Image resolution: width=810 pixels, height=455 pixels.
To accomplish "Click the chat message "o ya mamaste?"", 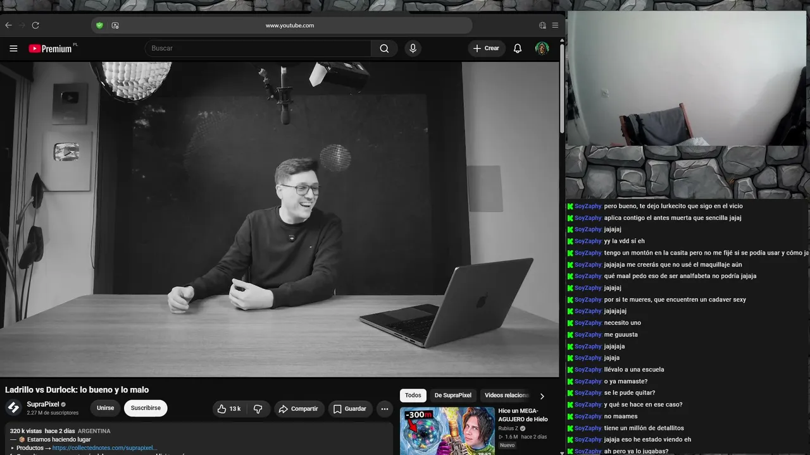I will (x=626, y=381).
